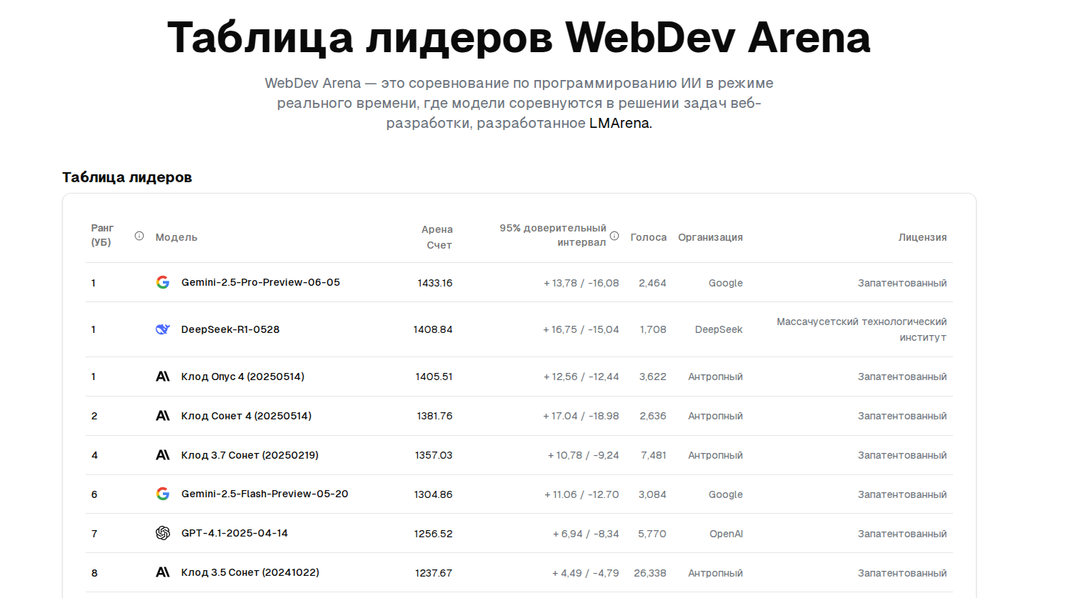
Task: Click confidence interval +10,78 / -9,24
Action: tap(584, 455)
